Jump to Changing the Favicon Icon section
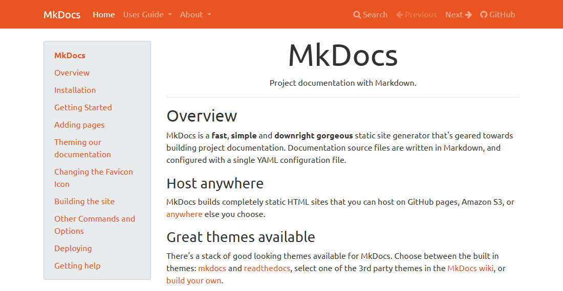 point(93,178)
